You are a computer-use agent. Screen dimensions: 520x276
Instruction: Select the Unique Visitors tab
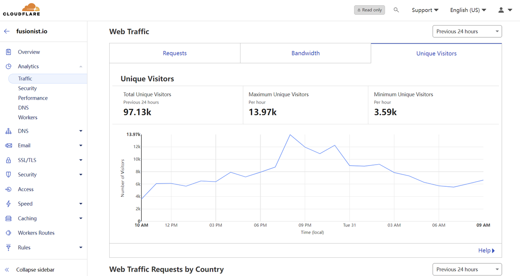point(436,53)
